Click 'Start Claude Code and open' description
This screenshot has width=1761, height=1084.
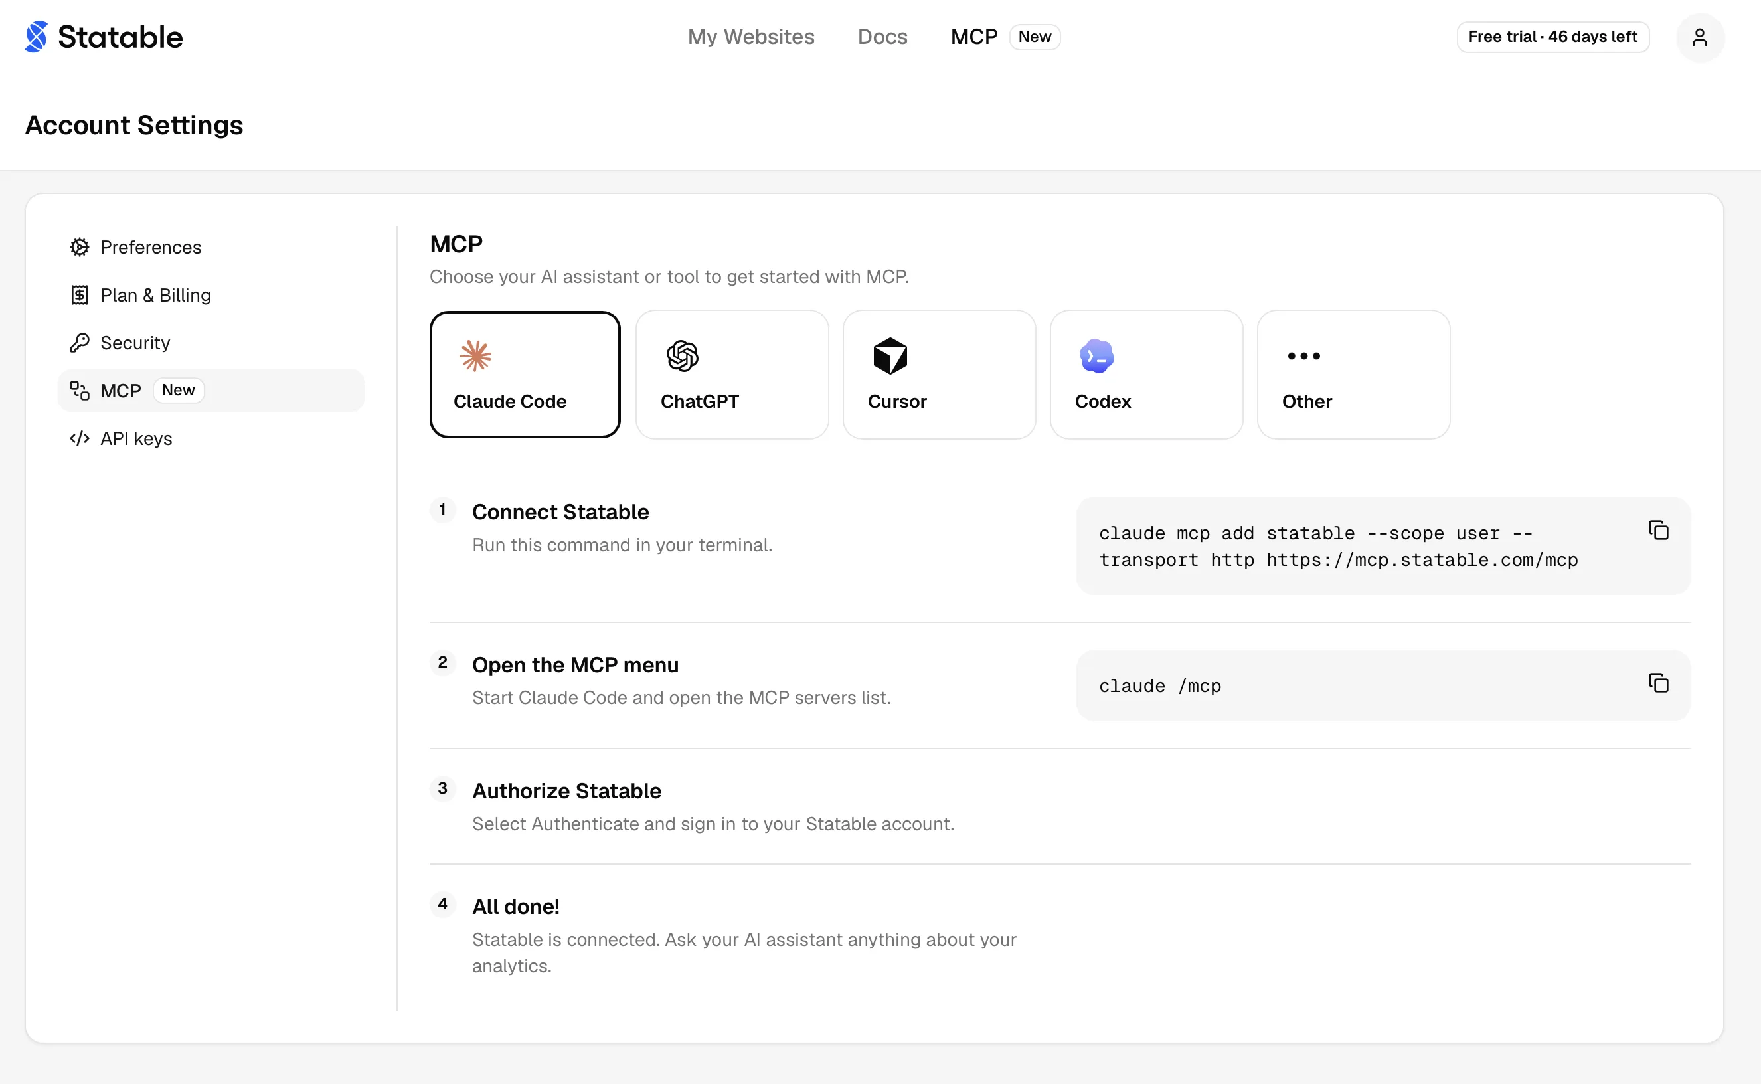point(681,697)
